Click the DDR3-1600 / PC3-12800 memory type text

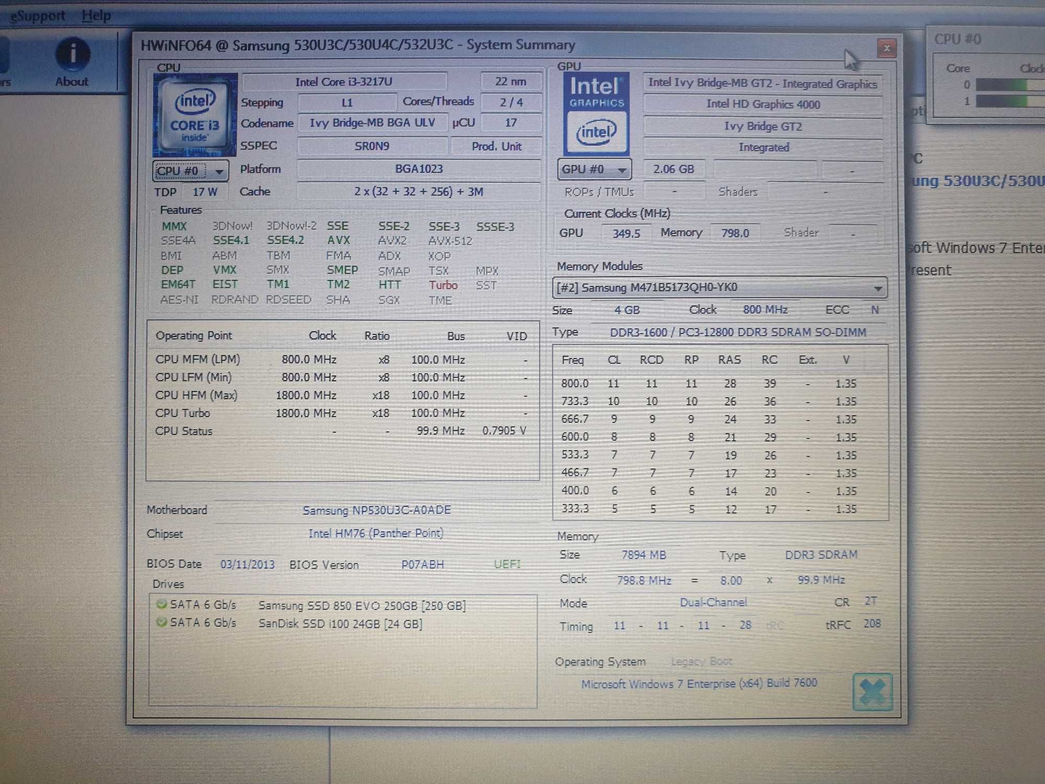[738, 332]
